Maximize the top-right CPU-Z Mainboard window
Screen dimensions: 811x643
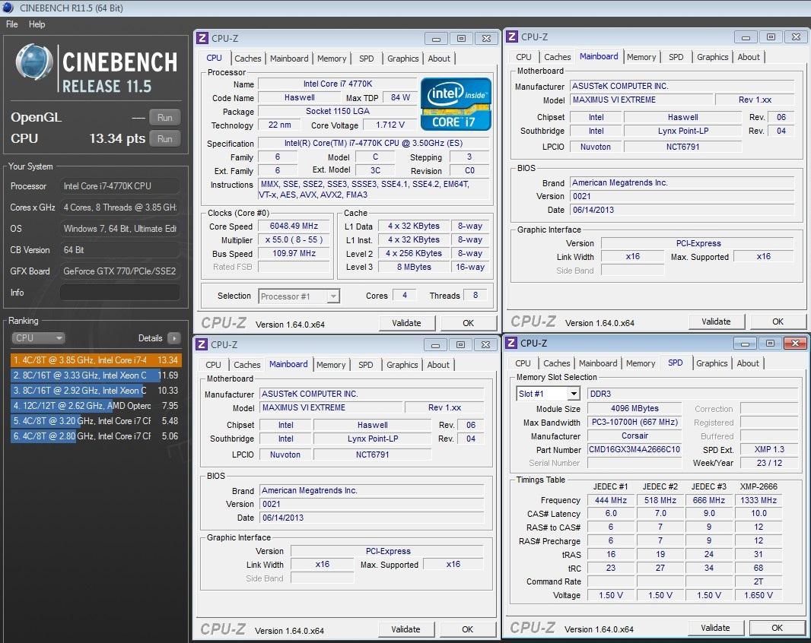click(x=771, y=36)
